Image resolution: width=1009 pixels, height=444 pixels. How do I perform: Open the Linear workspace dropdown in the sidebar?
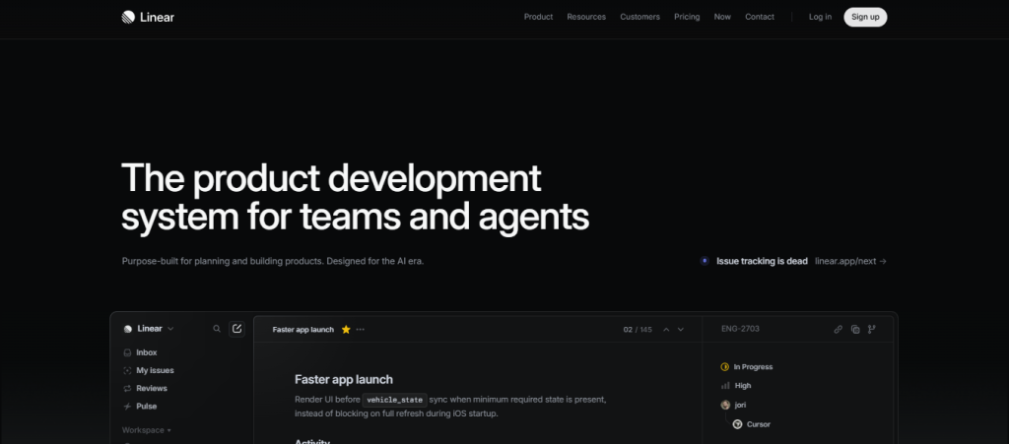[x=149, y=329]
